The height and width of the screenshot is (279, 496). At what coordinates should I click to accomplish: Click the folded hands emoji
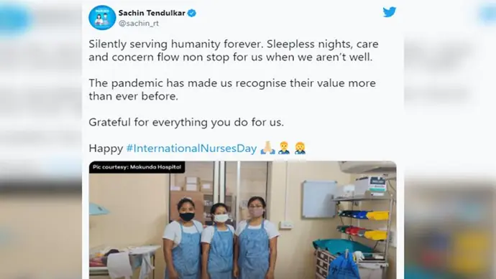pyautogui.click(x=267, y=148)
